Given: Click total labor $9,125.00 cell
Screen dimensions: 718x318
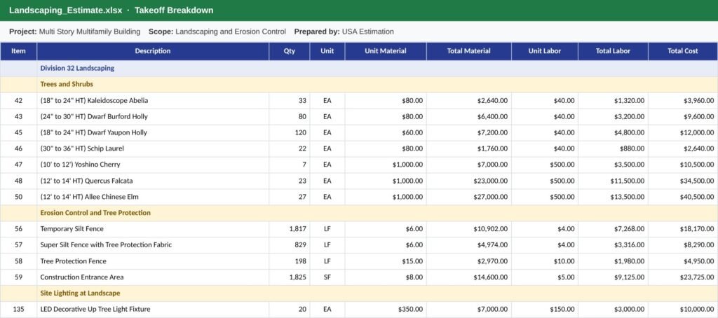Looking at the screenshot, I should (613, 277).
